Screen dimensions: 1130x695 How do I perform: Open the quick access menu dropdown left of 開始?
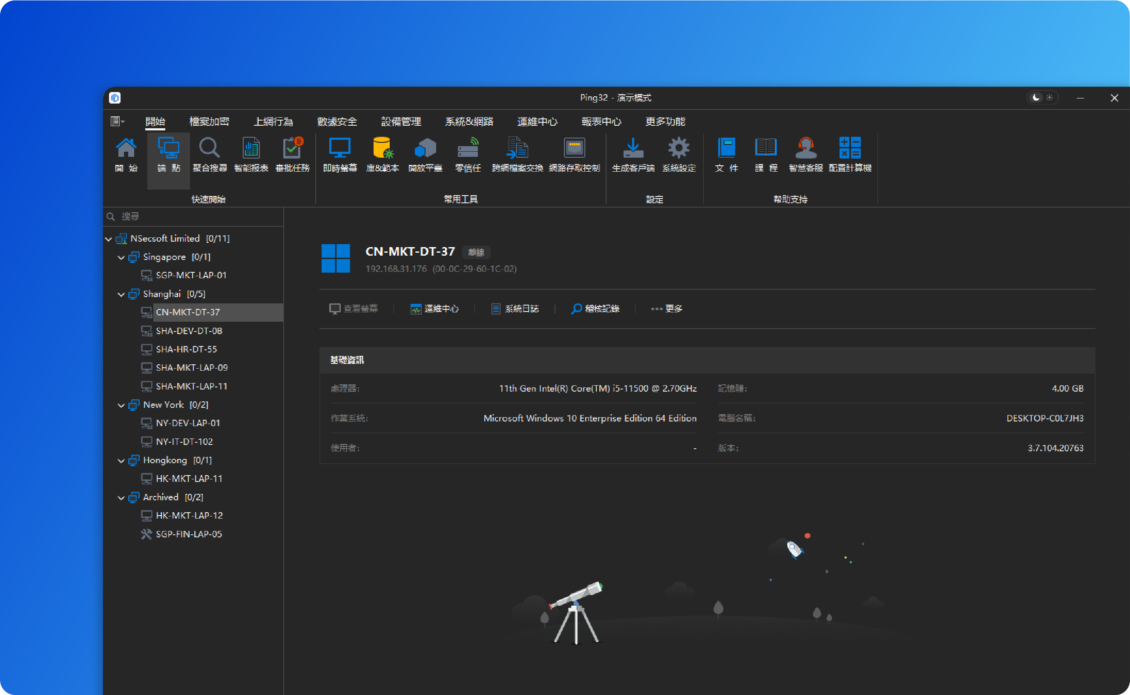tap(118, 121)
